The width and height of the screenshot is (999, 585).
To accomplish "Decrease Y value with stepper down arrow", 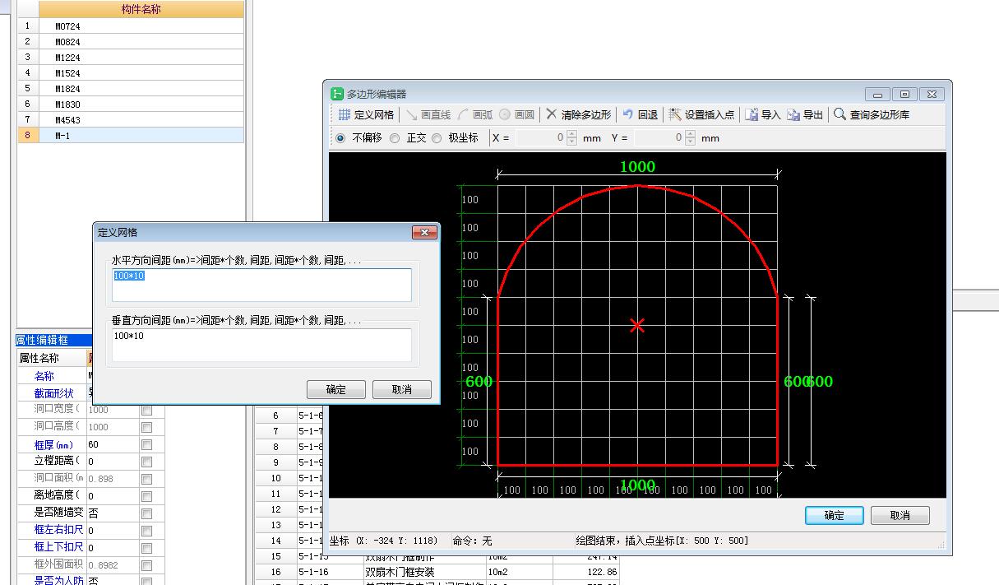I will click(690, 142).
